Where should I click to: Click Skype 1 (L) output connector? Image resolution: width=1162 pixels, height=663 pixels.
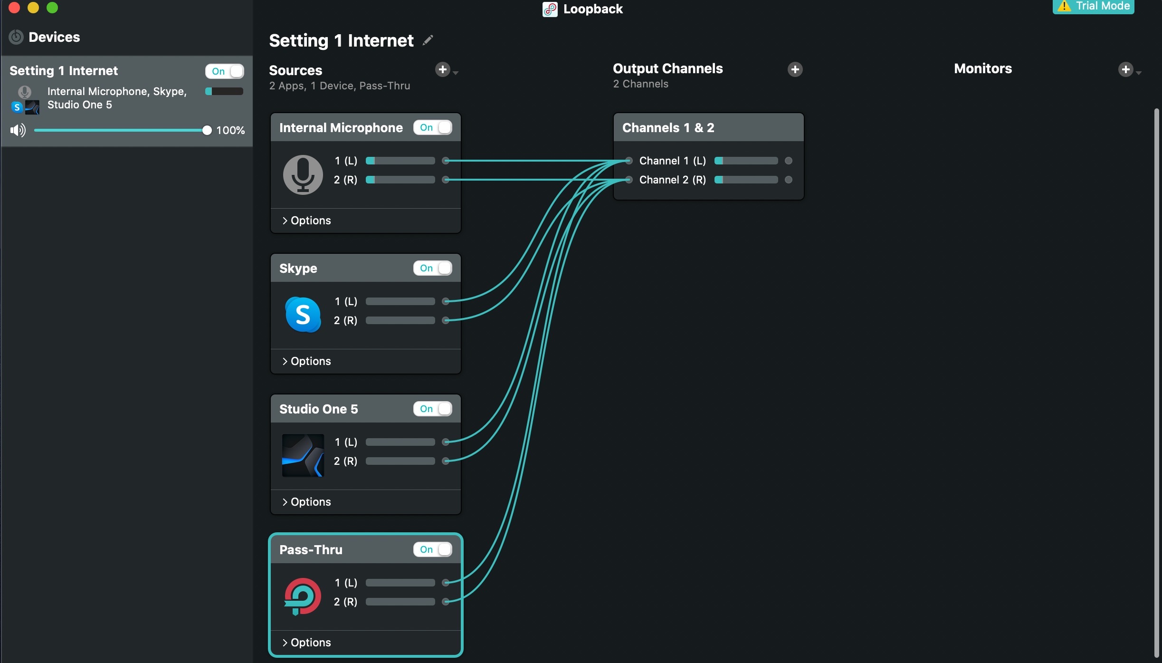coord(446,301)
